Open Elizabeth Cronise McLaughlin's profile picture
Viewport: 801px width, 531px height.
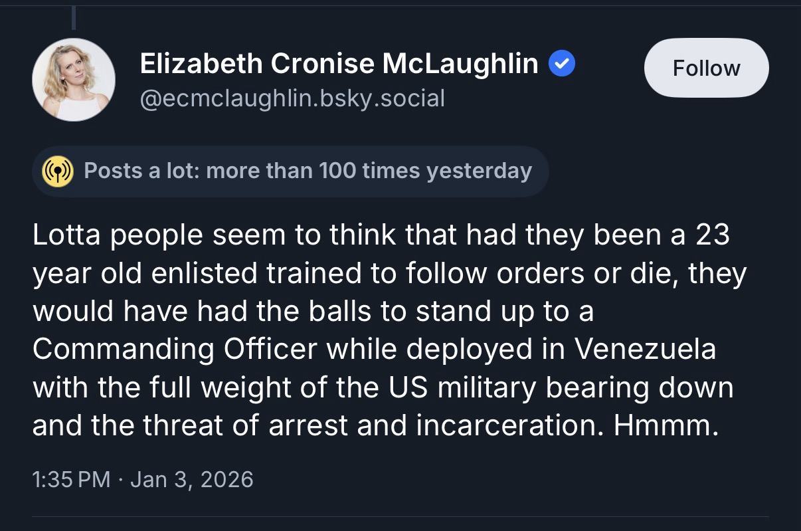74,80
